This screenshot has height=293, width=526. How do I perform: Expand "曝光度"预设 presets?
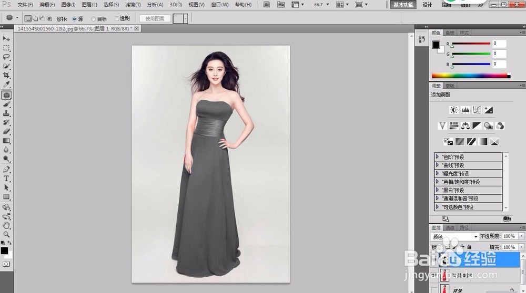pyautogui.click(x=437, y=173)
